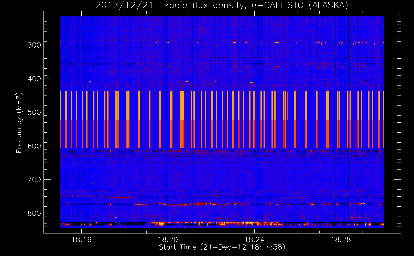The width and height of the screenshot is (414, 256).
Task: Click the 800 frequency tick label
Action: (x=34, y=214)
